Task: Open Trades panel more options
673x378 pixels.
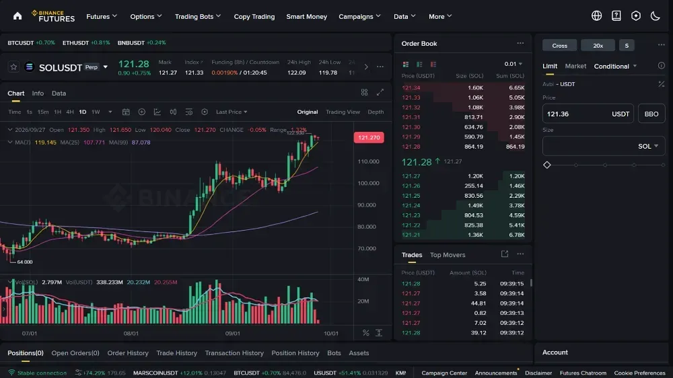Action: pos(520,254)
